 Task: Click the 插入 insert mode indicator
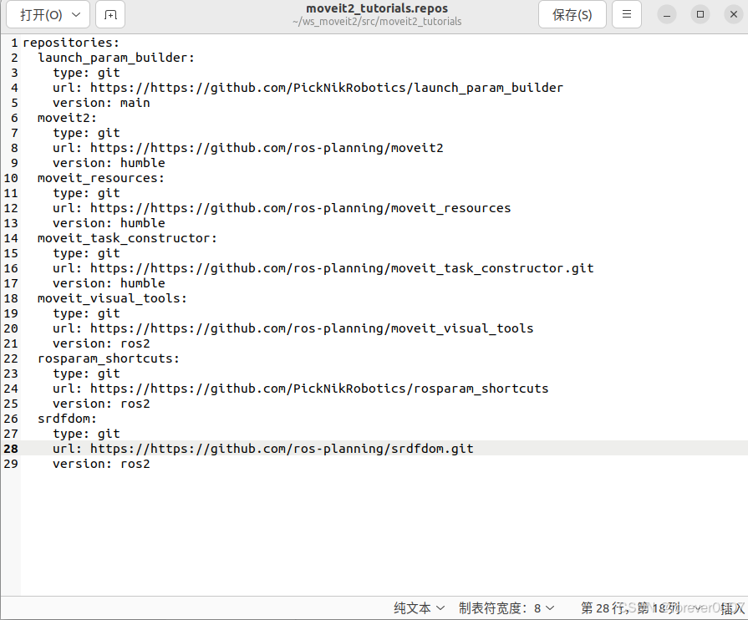(x=732, y=608)
